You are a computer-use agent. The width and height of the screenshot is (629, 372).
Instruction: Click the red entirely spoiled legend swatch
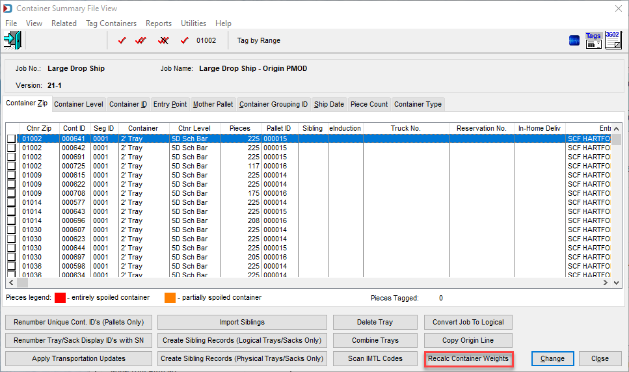60,298
